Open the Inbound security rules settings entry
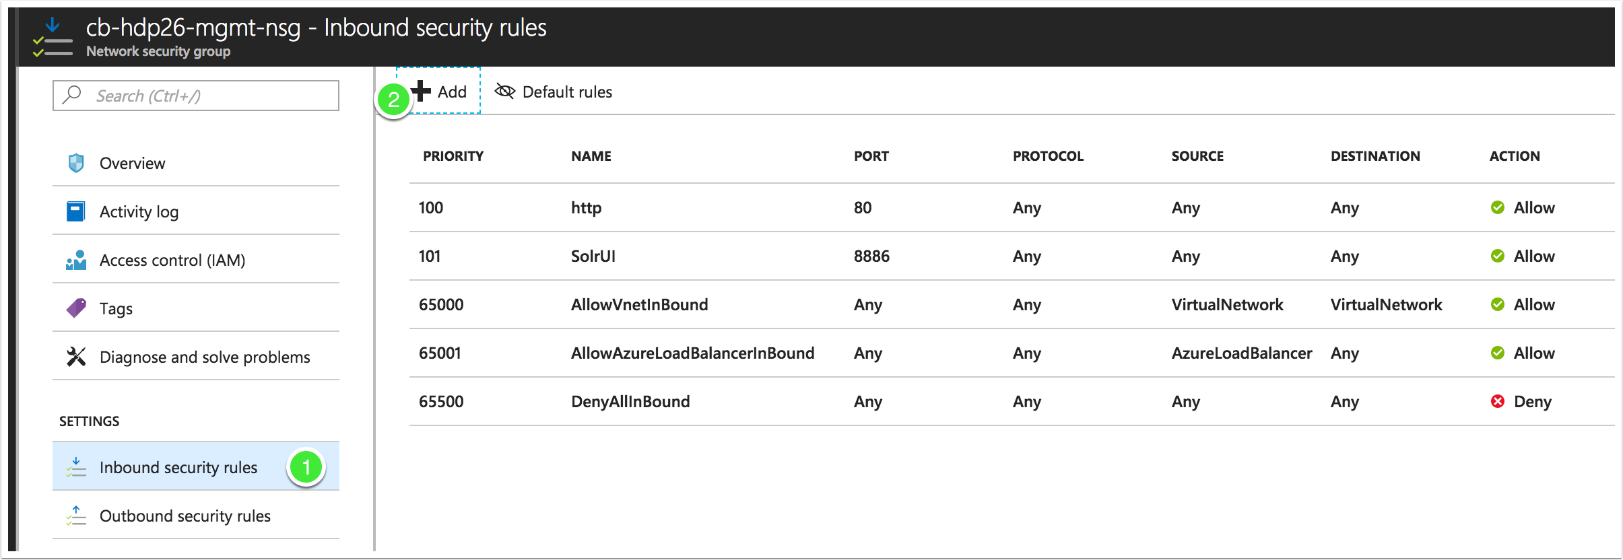 coord(178,466)
